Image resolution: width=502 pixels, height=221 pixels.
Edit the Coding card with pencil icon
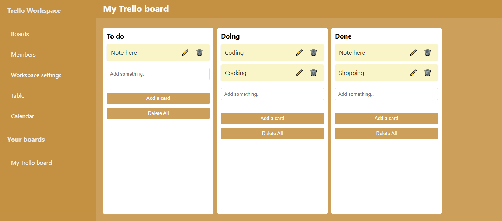pos(299,52)
